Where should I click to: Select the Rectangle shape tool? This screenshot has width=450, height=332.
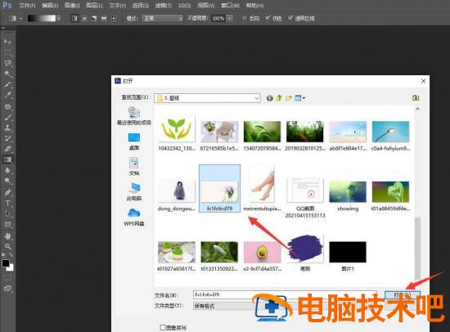click(7, 224)
